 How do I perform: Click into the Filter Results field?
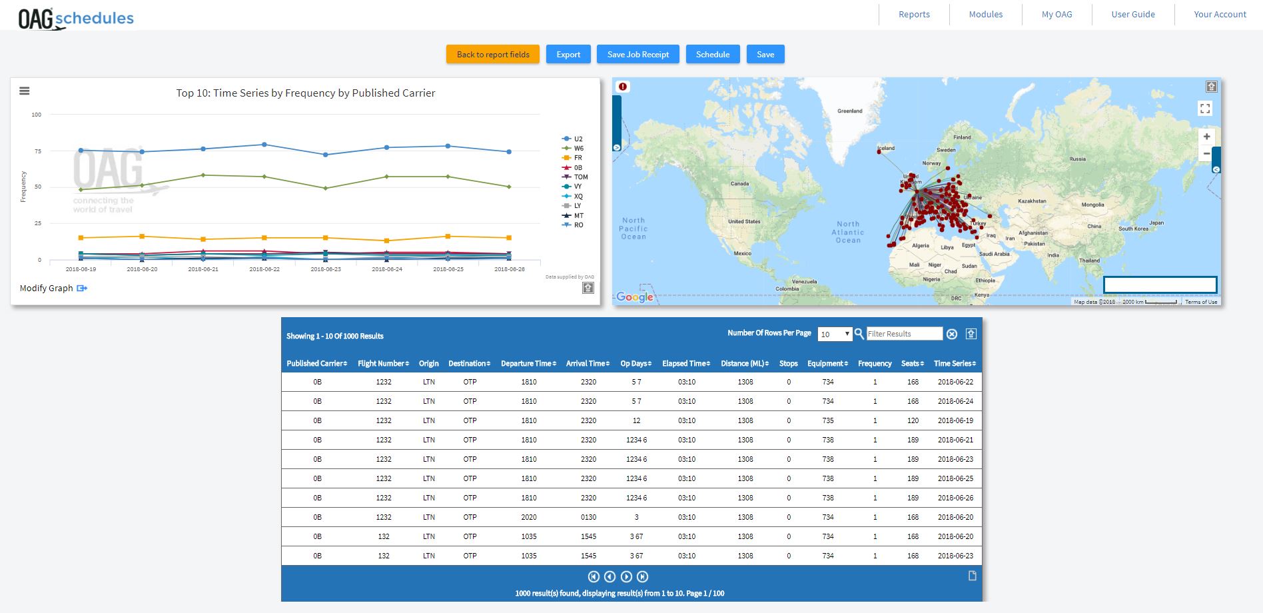[903, 334]
